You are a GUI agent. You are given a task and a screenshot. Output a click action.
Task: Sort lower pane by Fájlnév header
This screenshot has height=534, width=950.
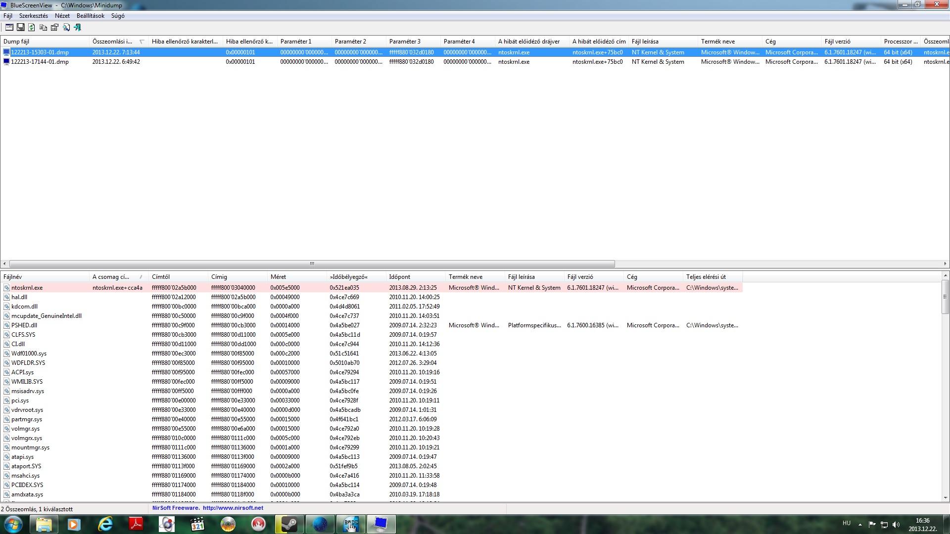(45, 277)
